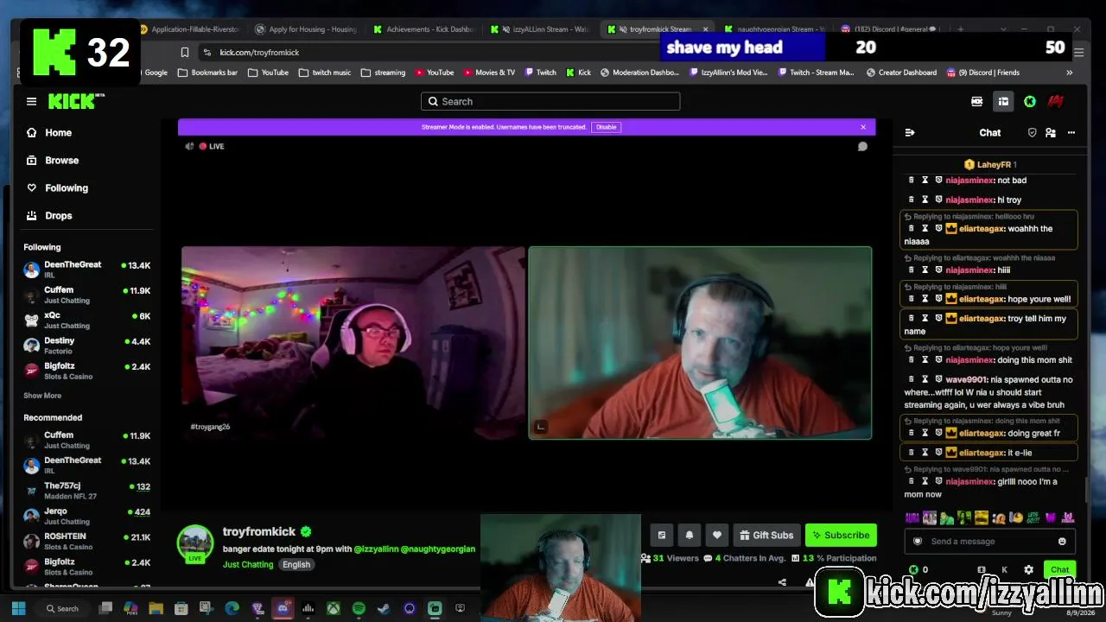Focus the Send a message field

[990, 541]
